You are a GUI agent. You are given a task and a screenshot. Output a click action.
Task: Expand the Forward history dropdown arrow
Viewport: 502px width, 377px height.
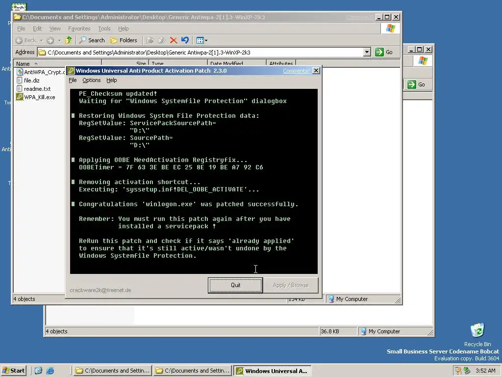point(59,40)
